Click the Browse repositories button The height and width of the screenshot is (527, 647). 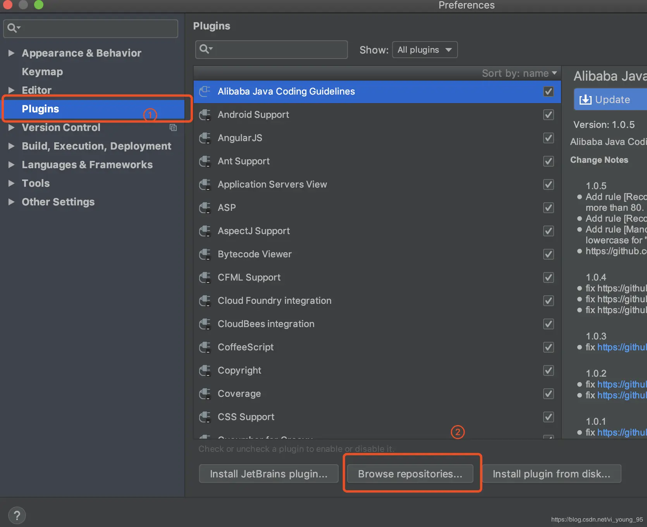click(x=410, y=474)
